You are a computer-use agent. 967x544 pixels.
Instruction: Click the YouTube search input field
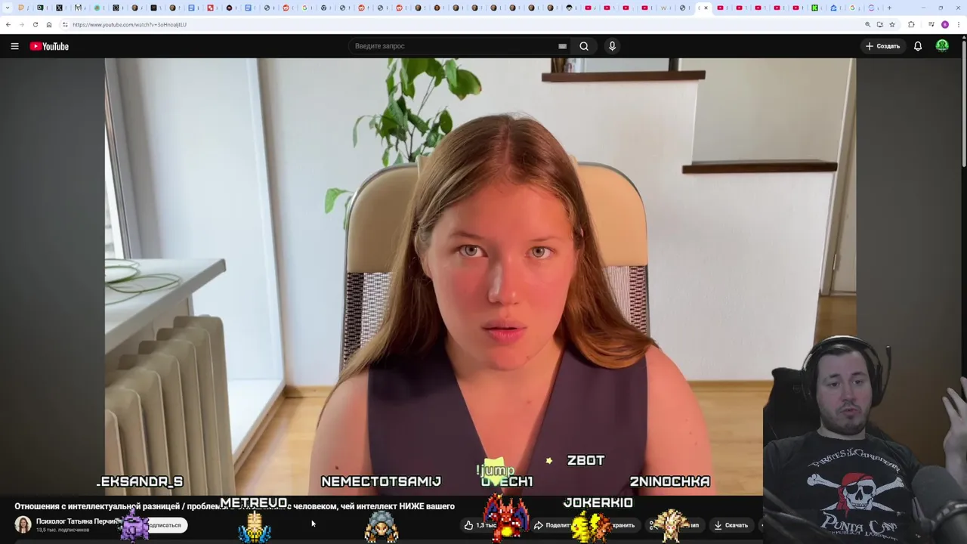click(453, 46)
